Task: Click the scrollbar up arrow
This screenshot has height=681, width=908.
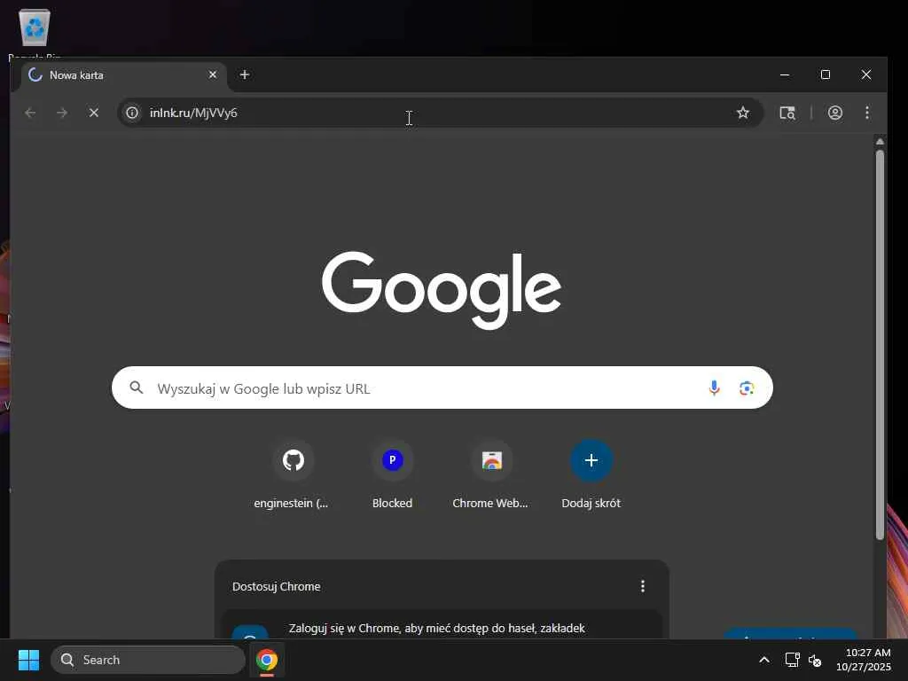Action: tap(880, 141)
